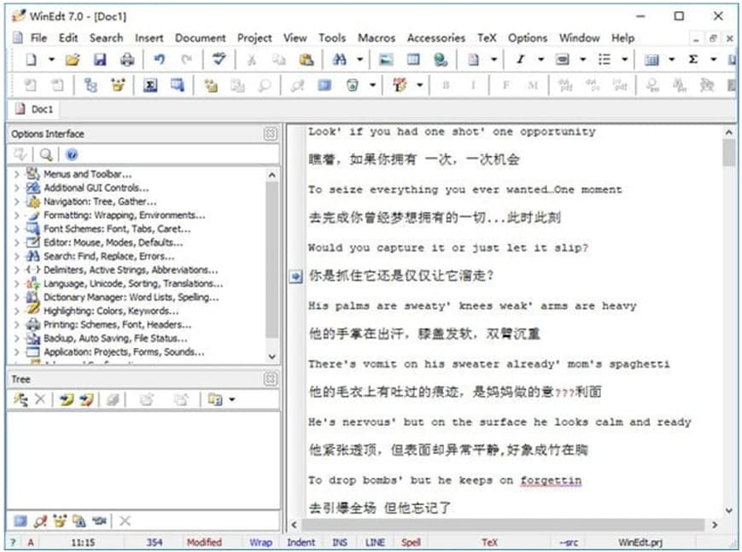Open the Macros menu
The image size is (742, 552).
point(377,38)
